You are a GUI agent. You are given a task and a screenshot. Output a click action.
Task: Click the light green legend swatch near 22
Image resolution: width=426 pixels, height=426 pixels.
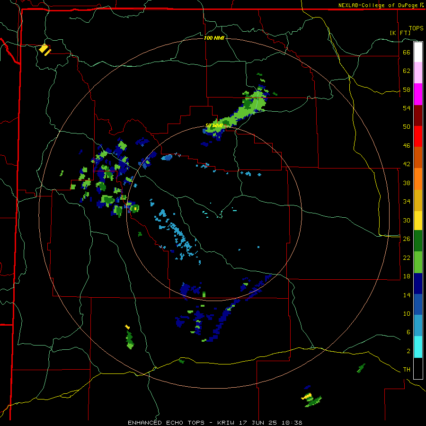click(418, 262)
